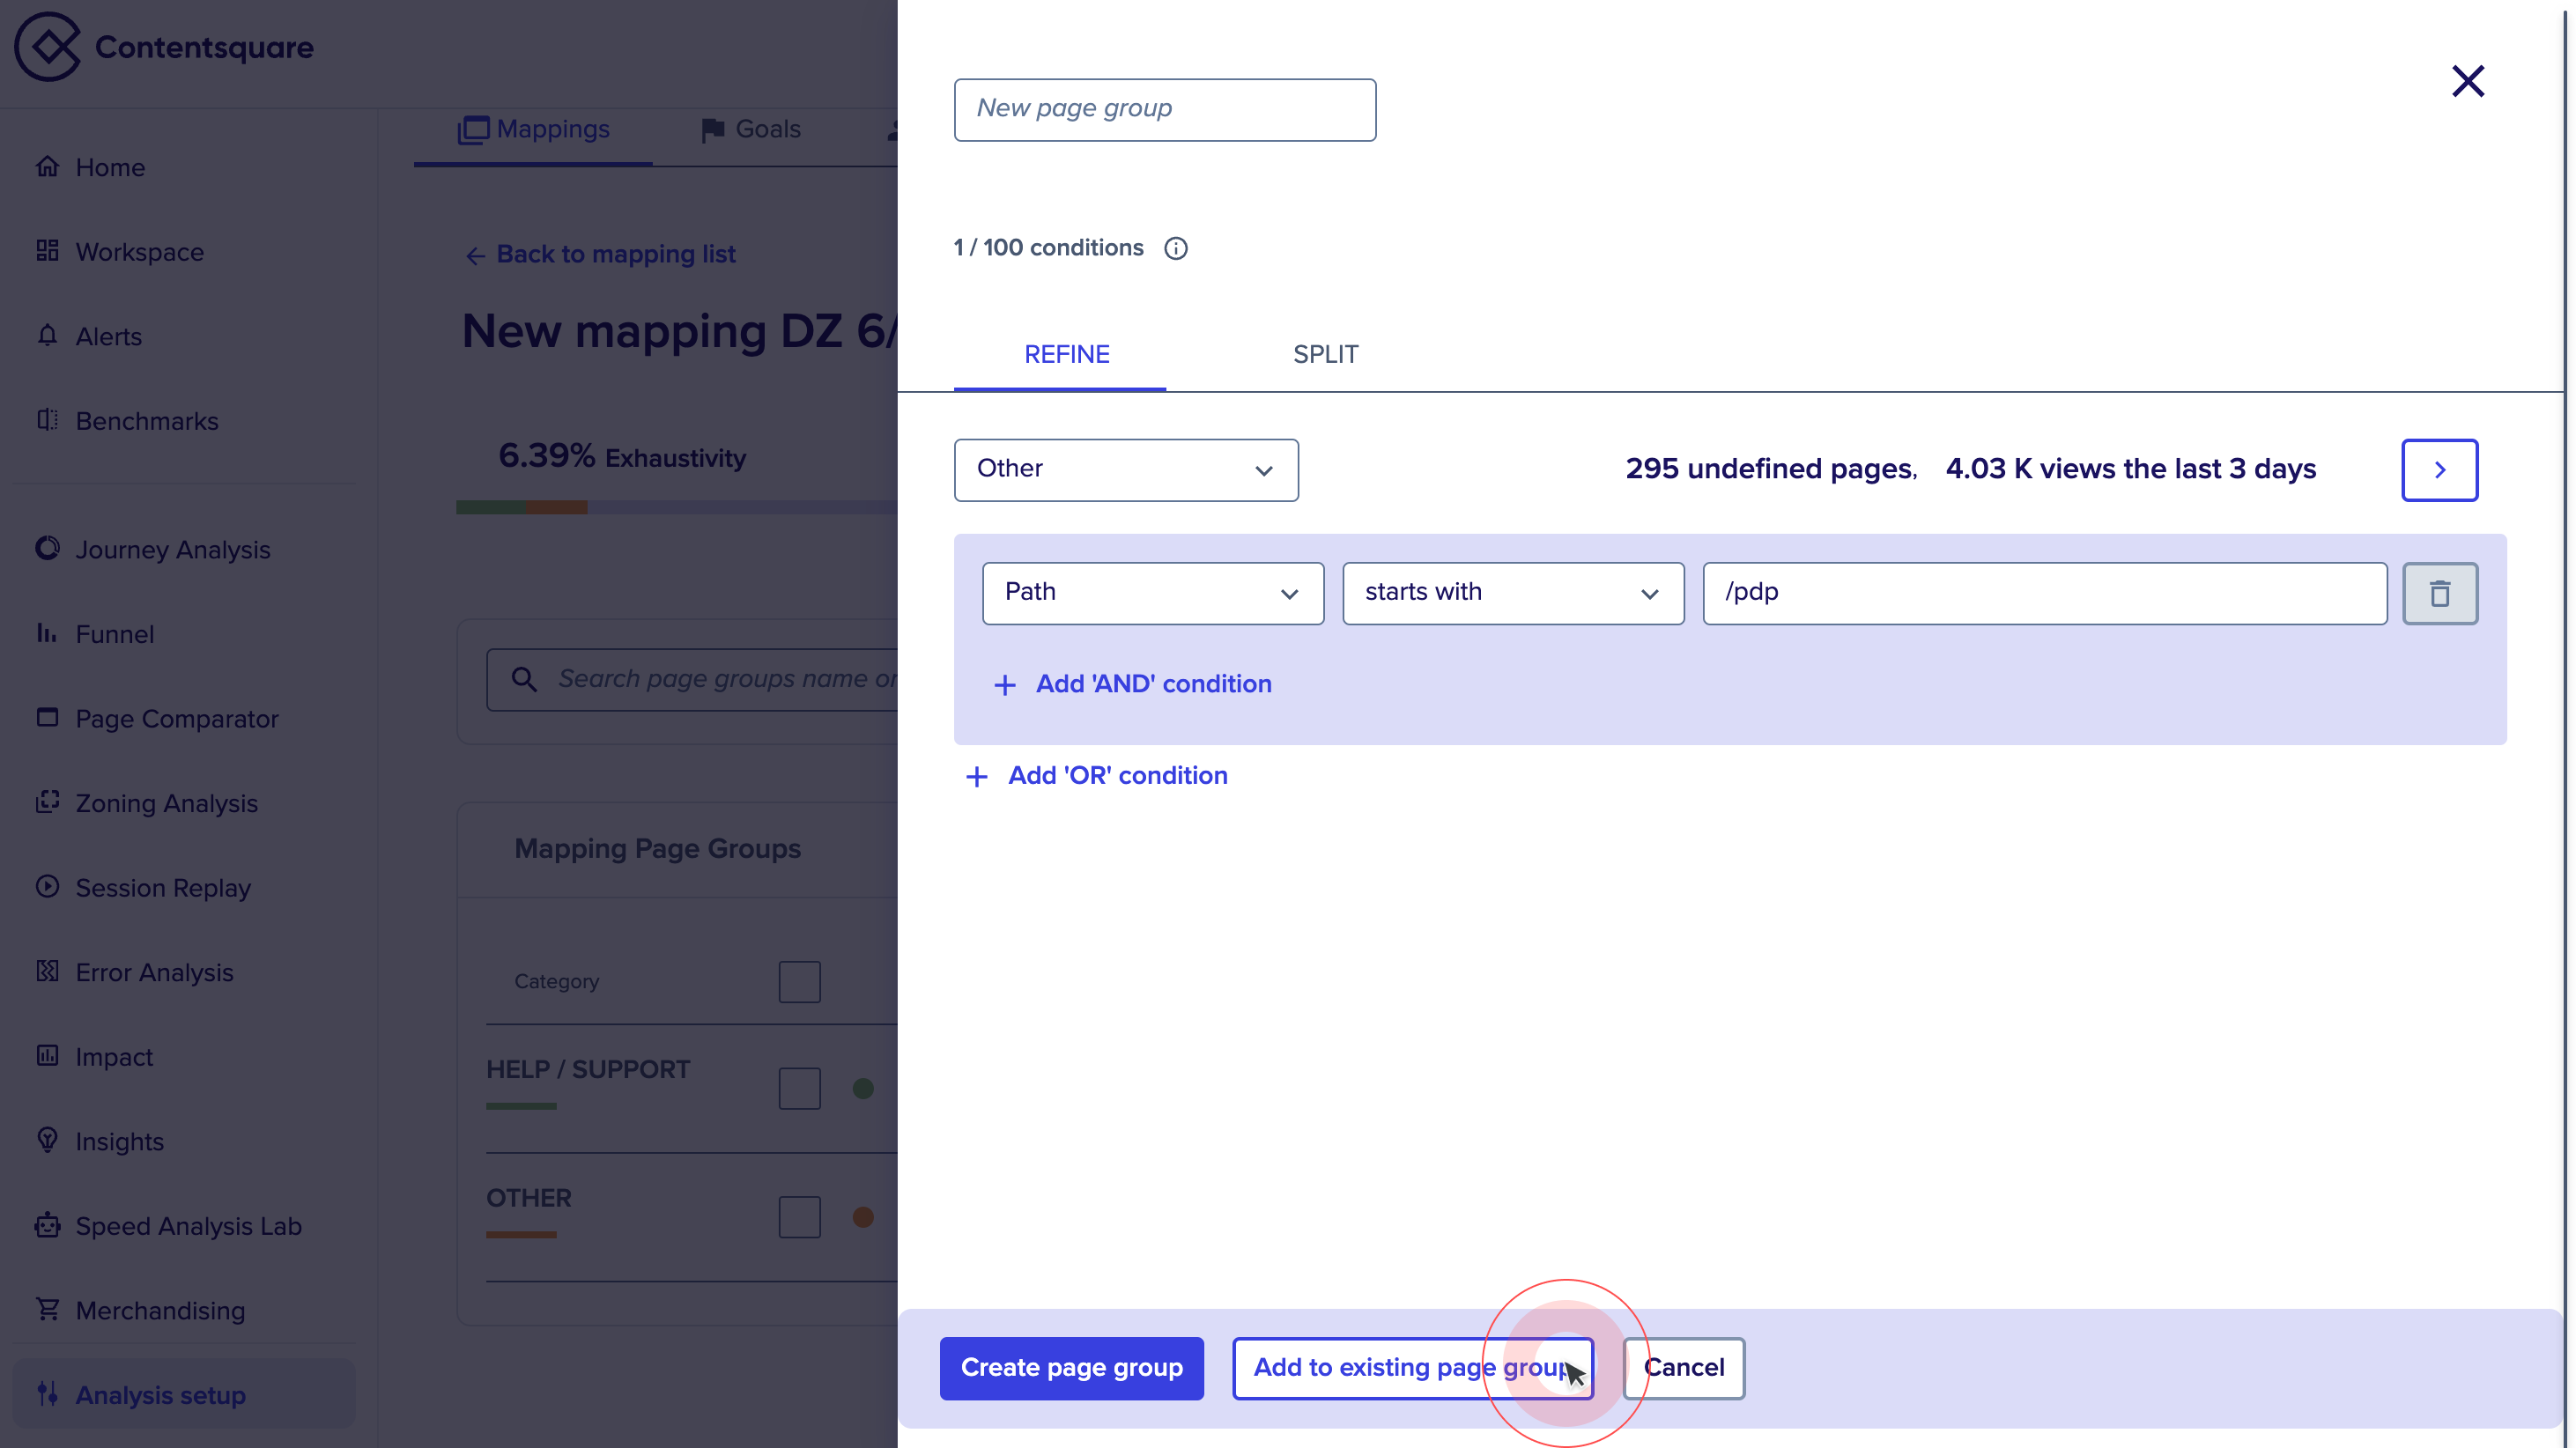2576x1448 pixels.
Task: Select the HELP / SUPPORT checkbox
Action: [800, 1088]
